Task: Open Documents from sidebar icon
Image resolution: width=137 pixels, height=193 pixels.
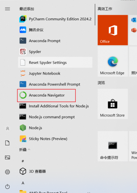Action: pyautogui.click(x=7, y=143)
